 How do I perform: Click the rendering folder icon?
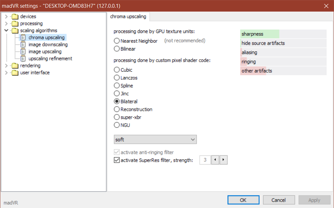15,66
